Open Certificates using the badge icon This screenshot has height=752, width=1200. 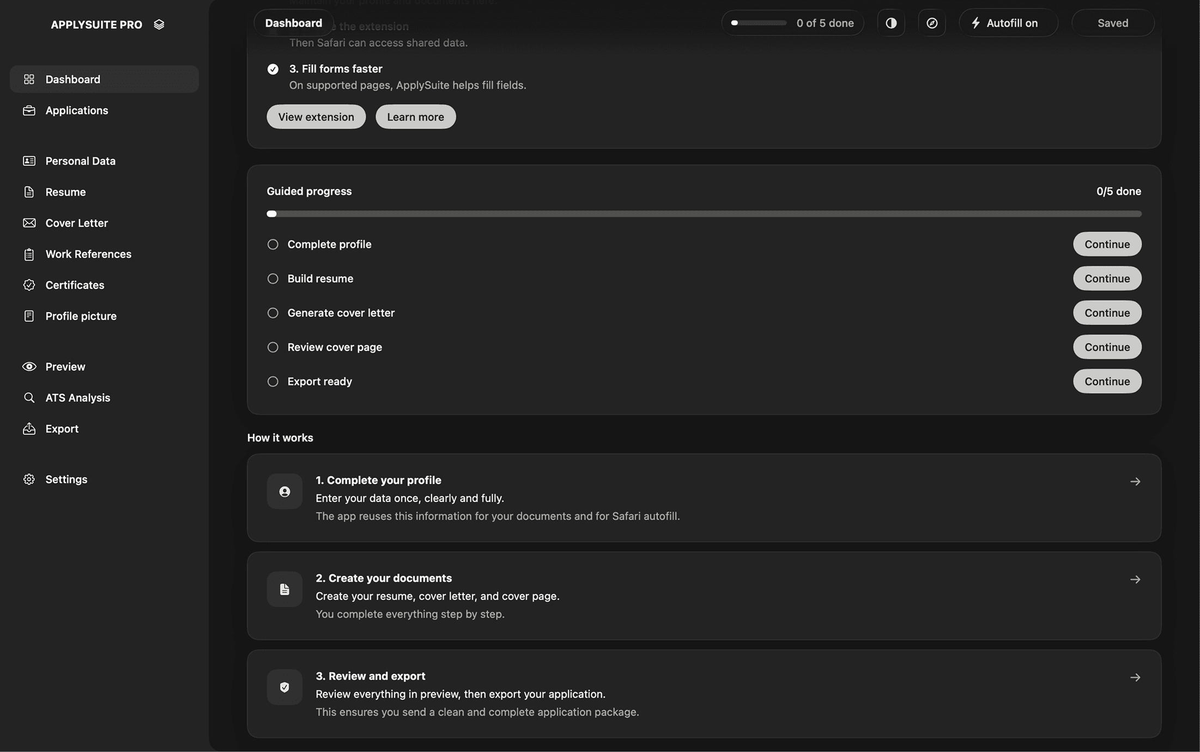29,285
